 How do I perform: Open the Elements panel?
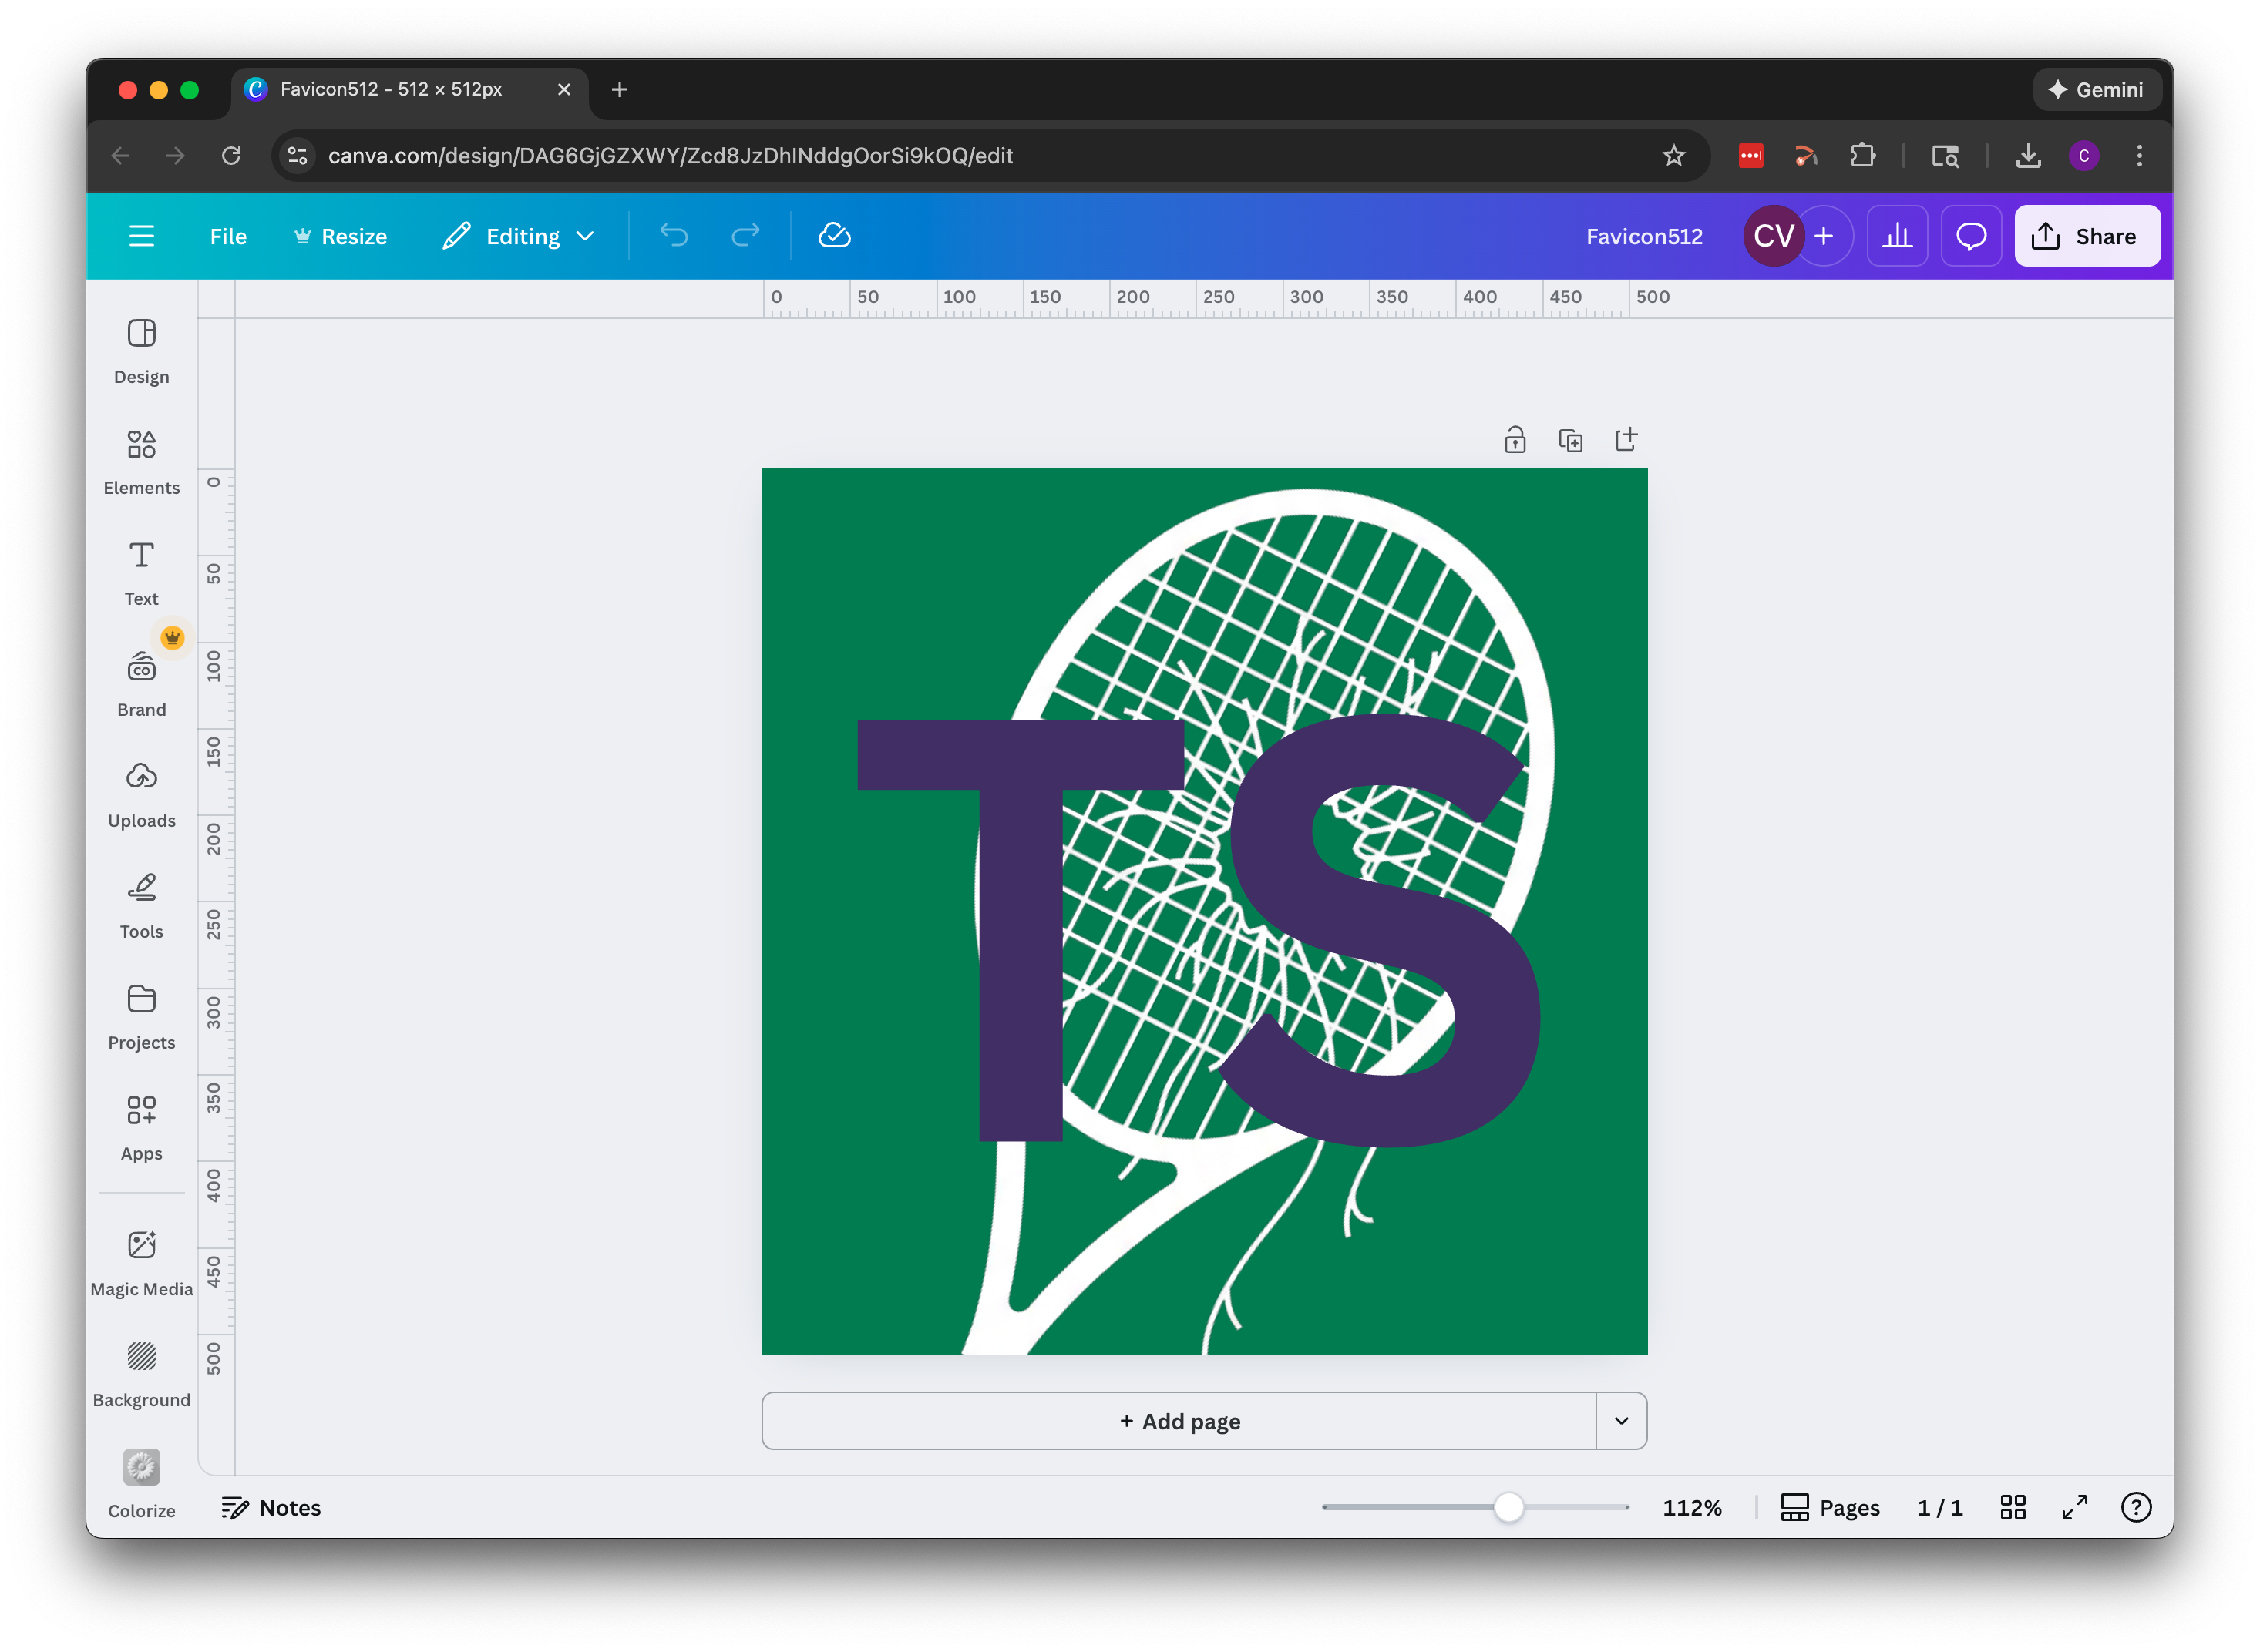[x=140, y=460]
